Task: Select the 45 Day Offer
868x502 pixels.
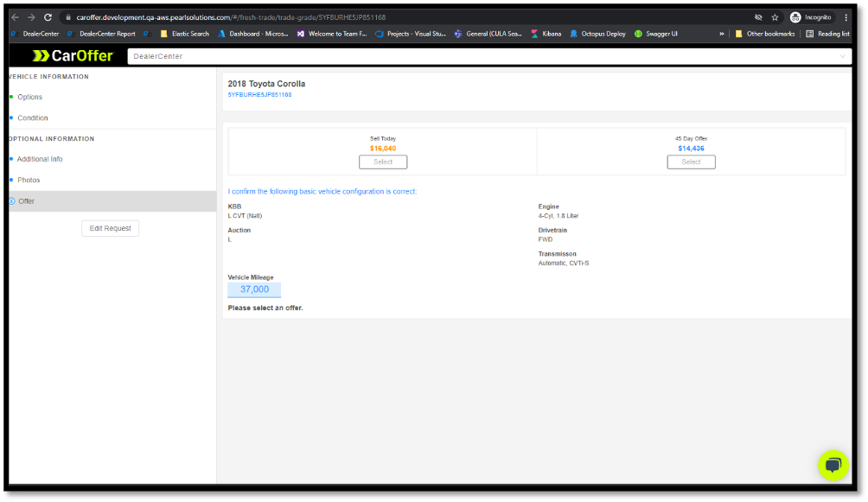Action: pos(692,162)
